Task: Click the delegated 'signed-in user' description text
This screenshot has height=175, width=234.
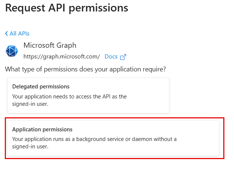Action: (x=30, y=104)
